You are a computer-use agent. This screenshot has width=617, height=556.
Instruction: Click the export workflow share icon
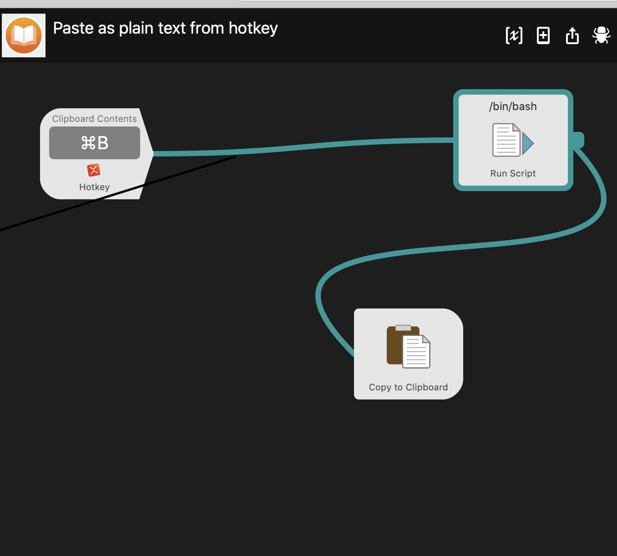click(x=572, y=35)
